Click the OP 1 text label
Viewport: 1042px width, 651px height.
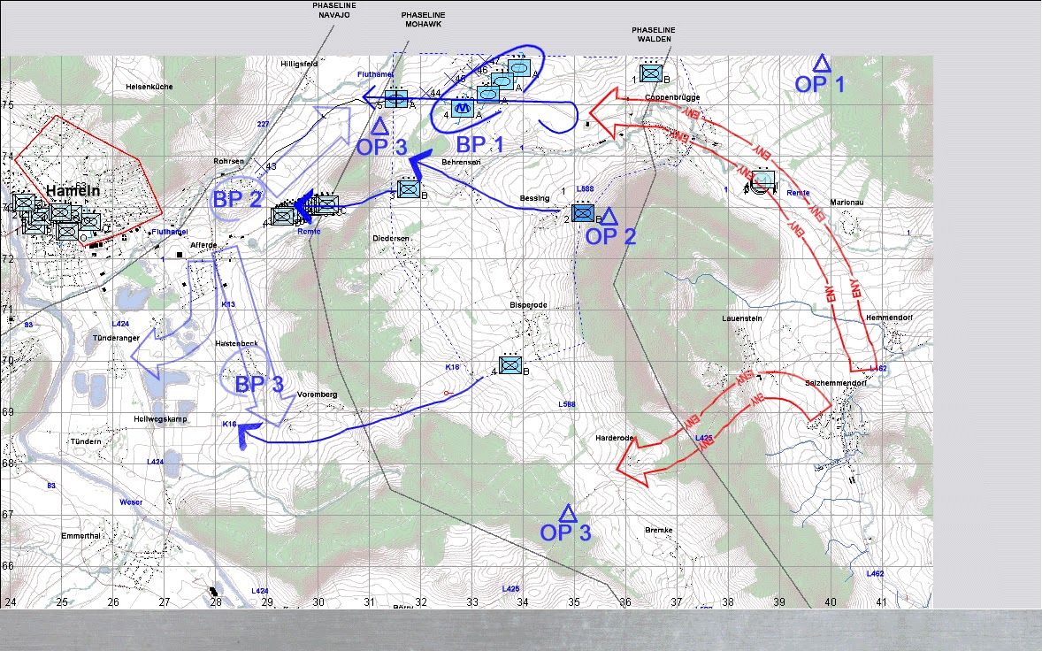(x=820, y=84)
